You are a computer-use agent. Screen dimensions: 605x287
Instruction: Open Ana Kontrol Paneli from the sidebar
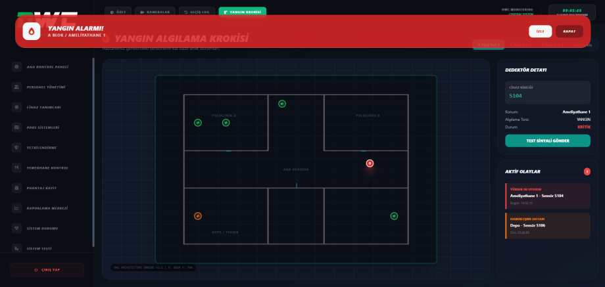(x=47, y=66)
